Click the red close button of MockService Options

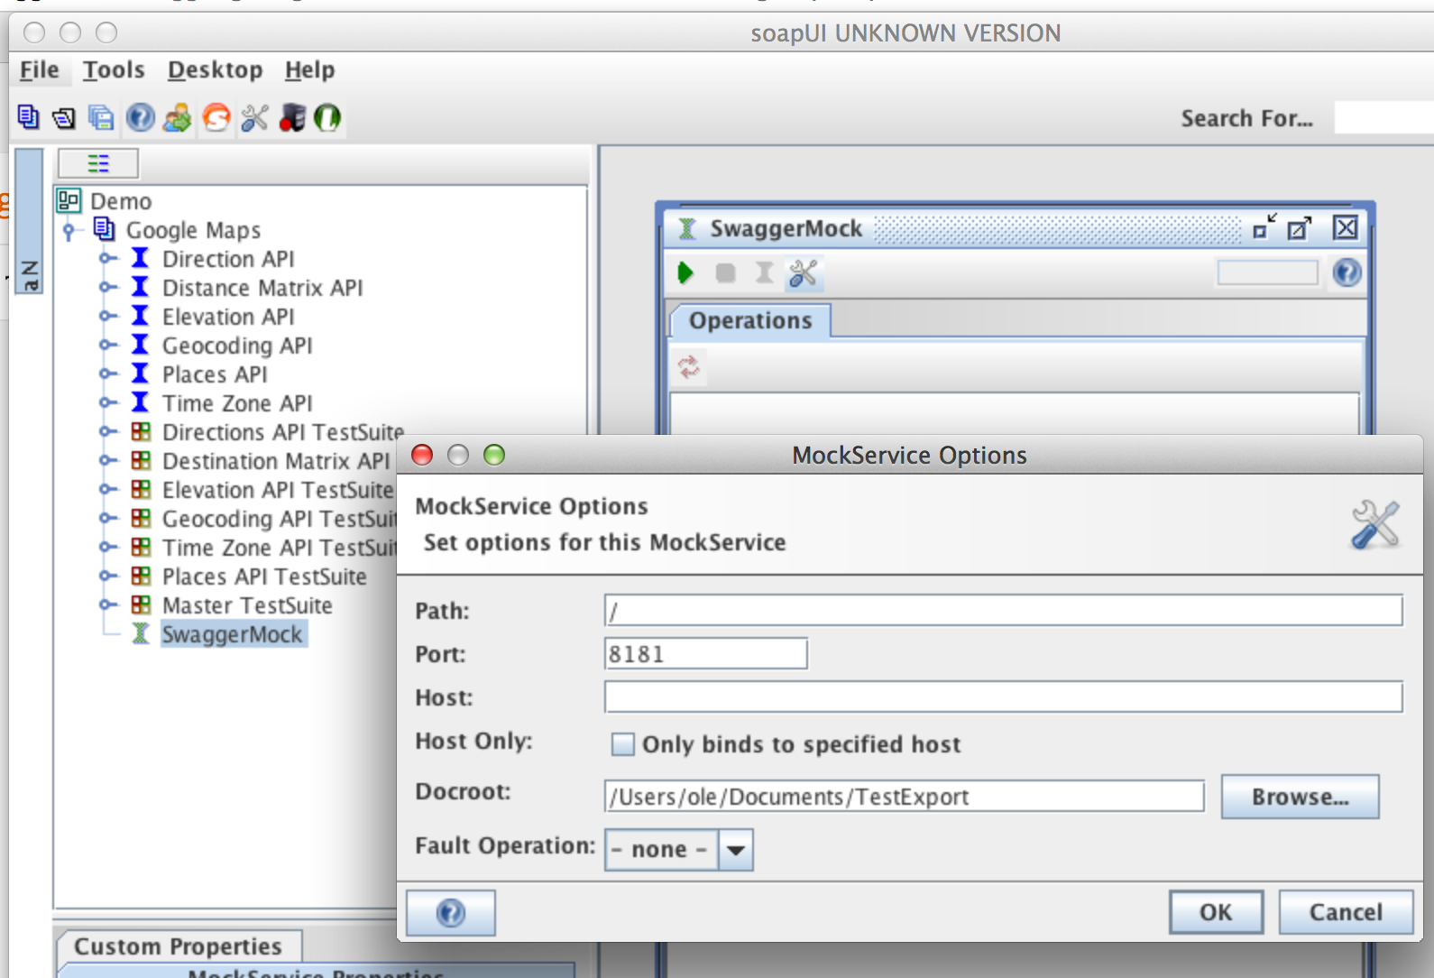click(422, 455)
